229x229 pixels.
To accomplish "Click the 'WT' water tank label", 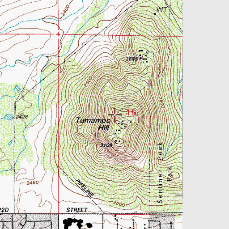I will tap(162, 10).
